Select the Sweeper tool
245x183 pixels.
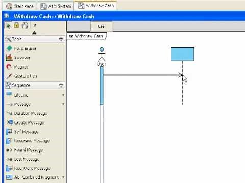click(18, 58)
